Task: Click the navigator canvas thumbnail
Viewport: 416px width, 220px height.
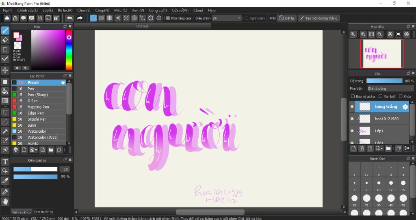Action: point(382,54)
